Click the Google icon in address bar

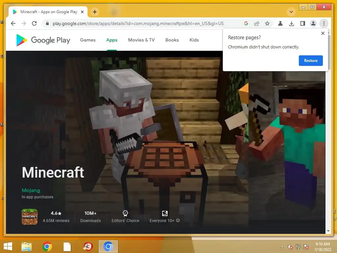point(246,23)
